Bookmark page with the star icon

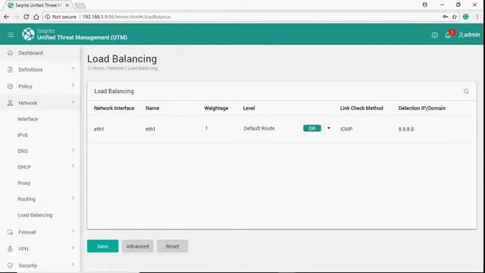tap(455, 17)
